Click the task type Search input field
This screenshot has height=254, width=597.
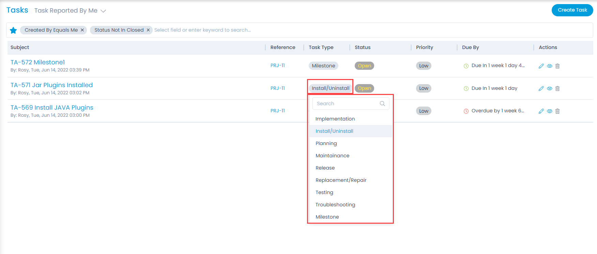(x=346, y=104)
